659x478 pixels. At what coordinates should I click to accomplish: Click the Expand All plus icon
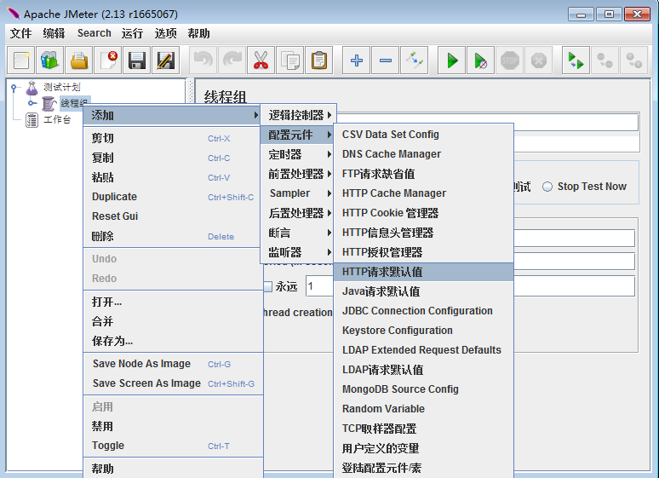357,60
